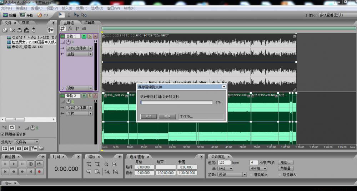Mute Track 2 with M button
Viewport: 357px width, 191px height.
tap(84, 96)
